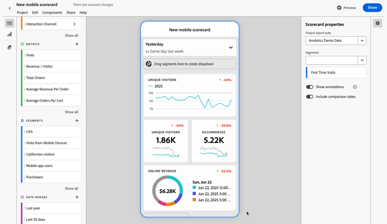The width and height of the screenshot is (387, 224).
Task: Select the Revenue / Visitor metric
Action: (x=51, y=67)
